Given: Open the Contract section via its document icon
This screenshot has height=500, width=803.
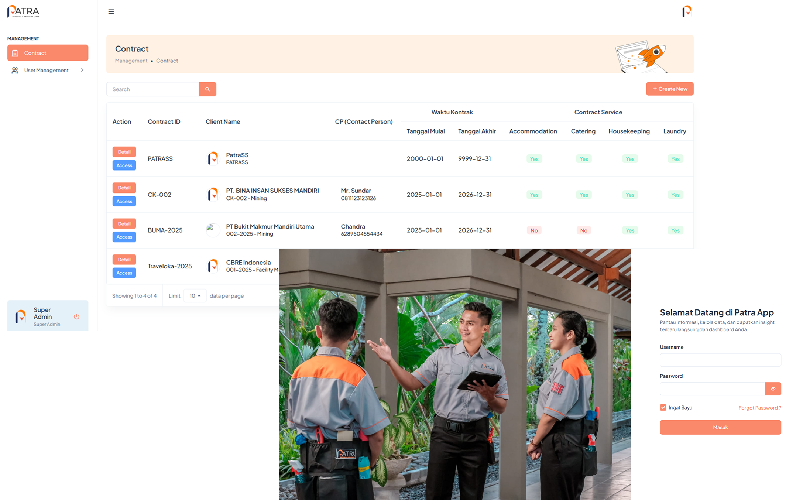Looking at the screenshot, I should [x=15, y=52].
